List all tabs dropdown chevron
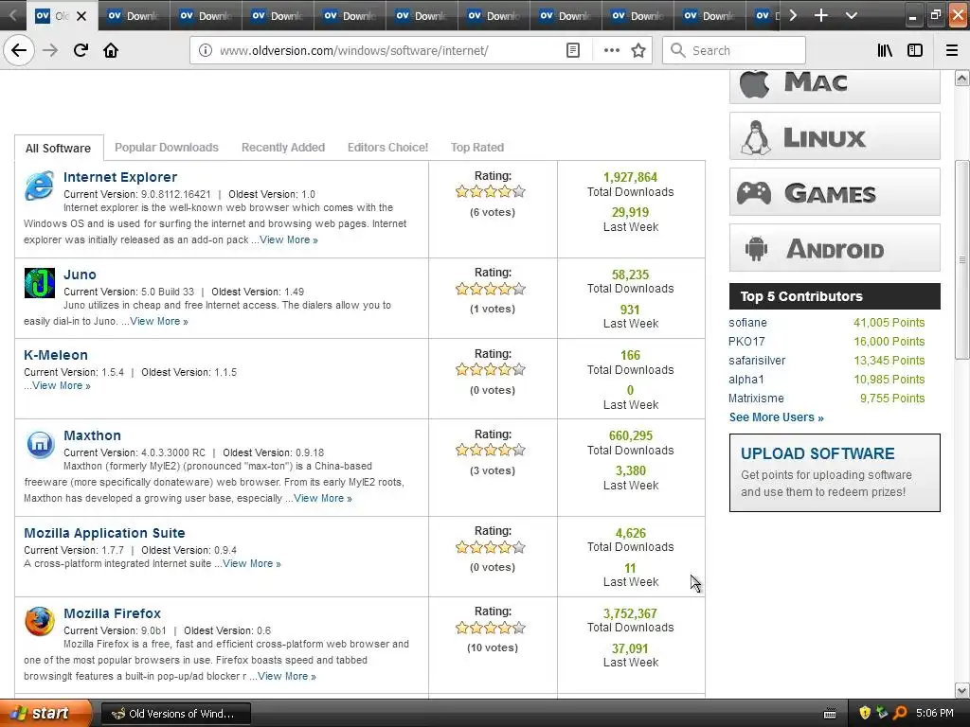The width and height of the screenshot is (970, 727). click(x=852, y=15)
